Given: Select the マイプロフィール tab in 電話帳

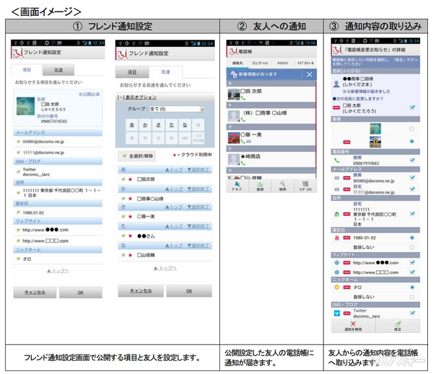Looking at the screenshot, I should pyautogui.click(x=305, y=63).
